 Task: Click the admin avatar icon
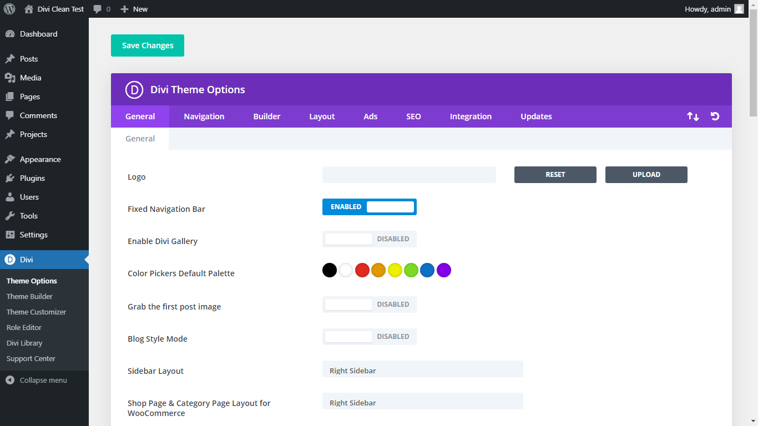pos(739,9)
